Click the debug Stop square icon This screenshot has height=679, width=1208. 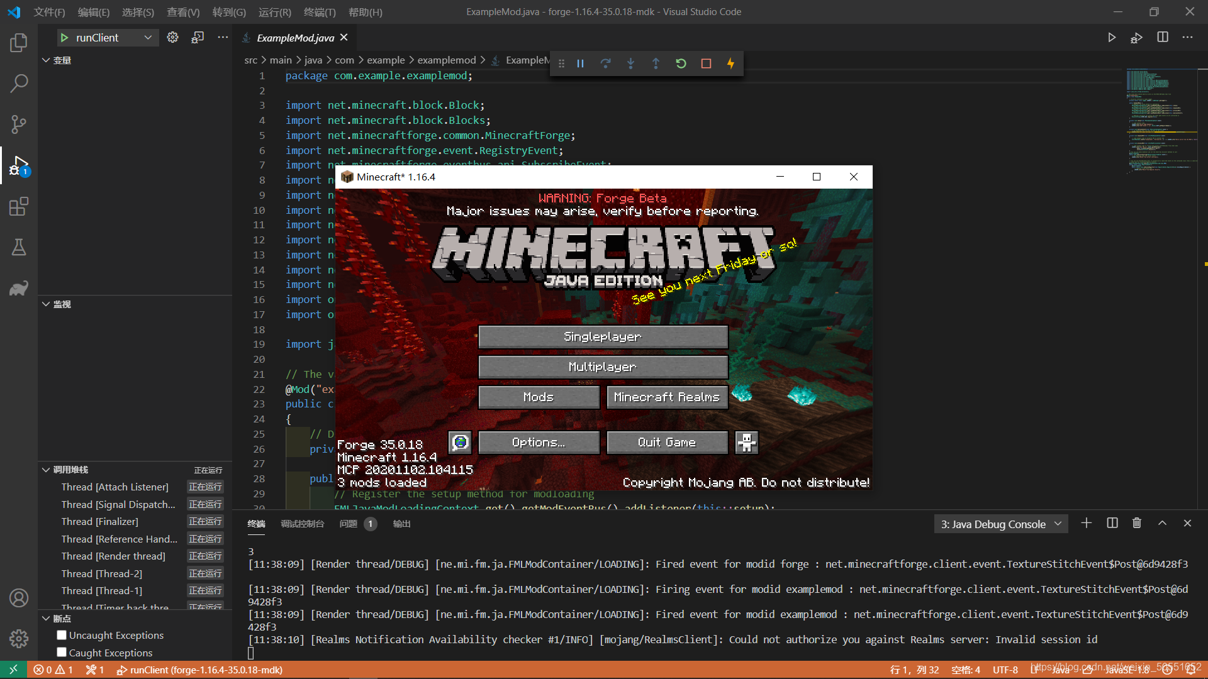(x=706, y=63)
